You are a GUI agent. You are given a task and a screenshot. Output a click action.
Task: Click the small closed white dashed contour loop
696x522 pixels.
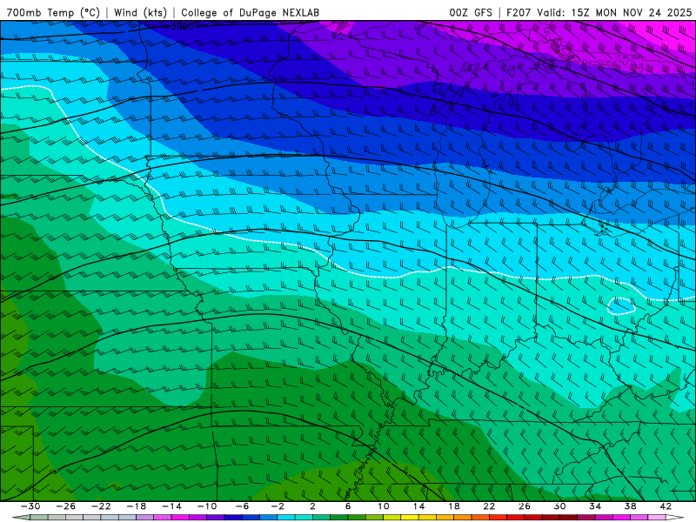(621, 306)
